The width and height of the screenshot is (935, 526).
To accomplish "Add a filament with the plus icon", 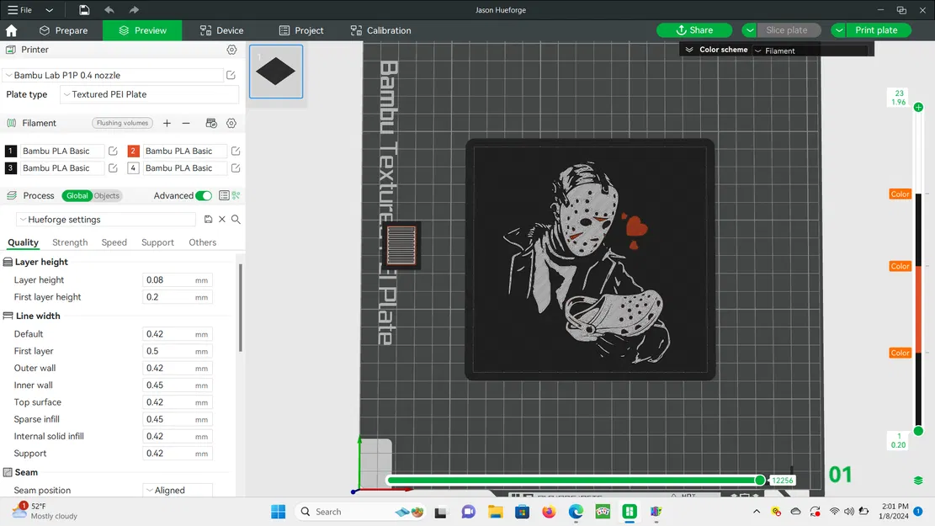I will [167, 123].
